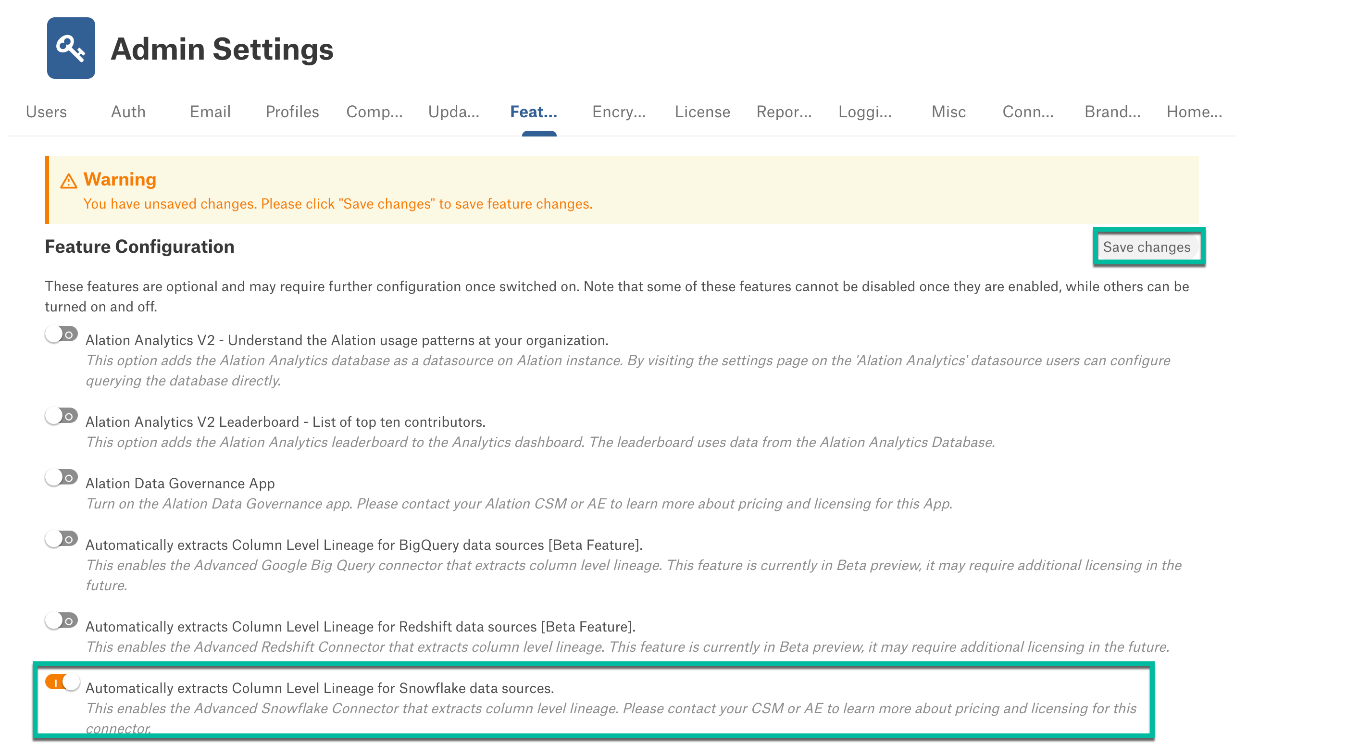Open the Brand... tab
1347x744 pixels.
point(1113,112)
